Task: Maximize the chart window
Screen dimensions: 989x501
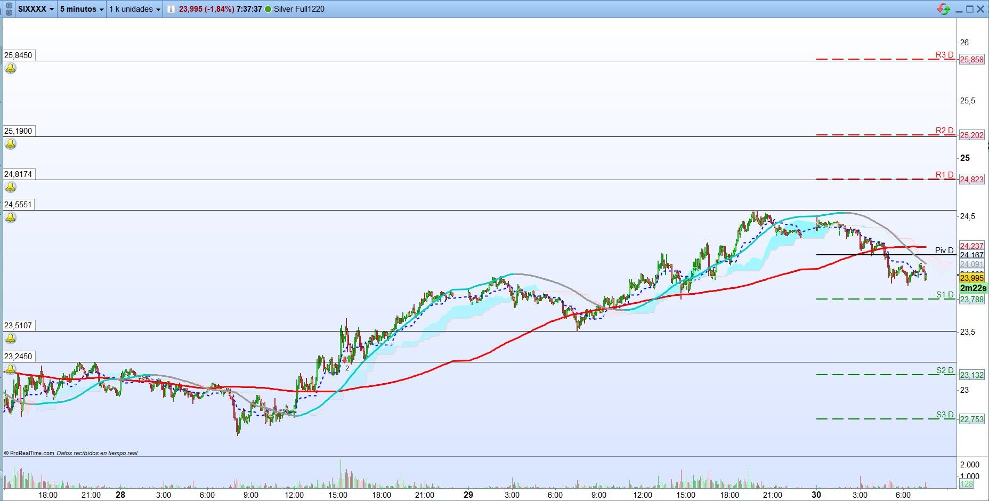Action: [970, 9]
